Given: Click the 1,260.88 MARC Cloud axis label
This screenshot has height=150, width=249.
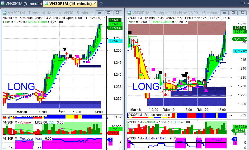Looking at the screenshot, I should pos(116,24).
